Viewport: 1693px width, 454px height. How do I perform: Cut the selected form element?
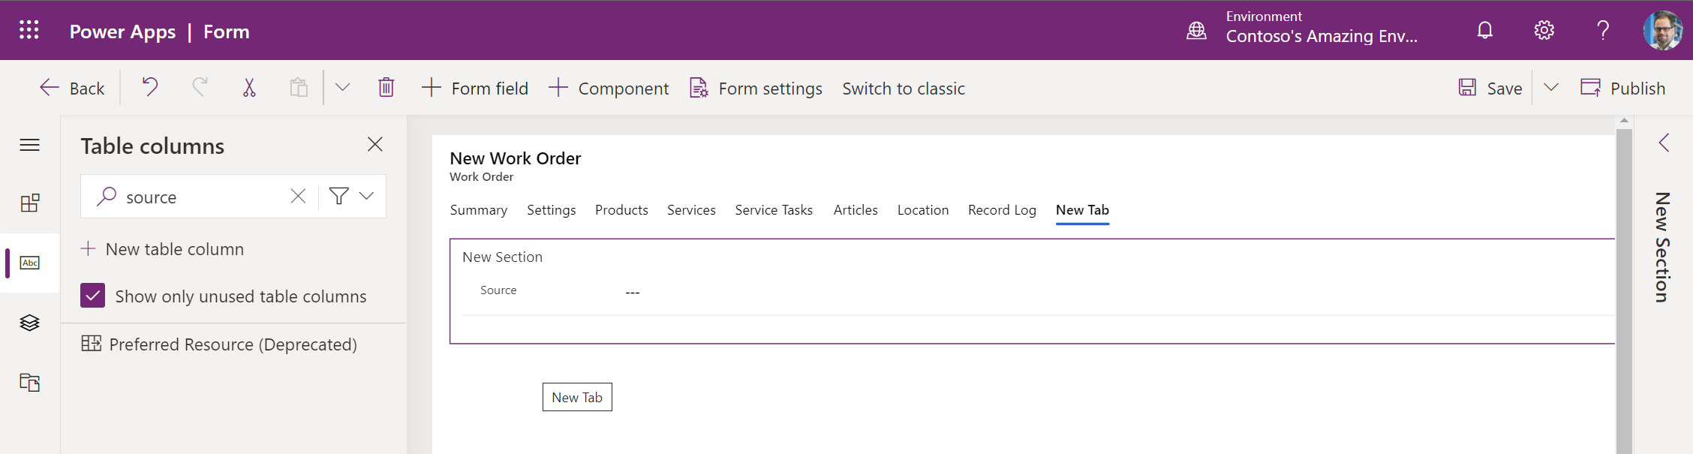pos(249,88)
